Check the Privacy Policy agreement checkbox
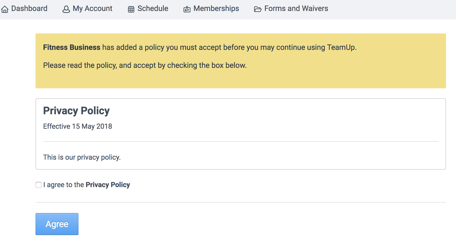Image resolution: width=456 pixels, height=237 pixels. pyautogui.click(x=38, y=185)
